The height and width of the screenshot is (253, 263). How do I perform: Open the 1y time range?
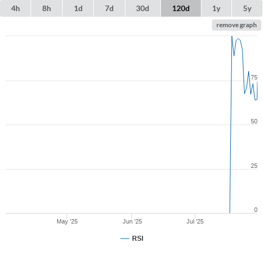[216, 8]
